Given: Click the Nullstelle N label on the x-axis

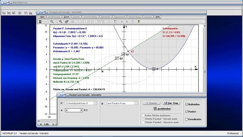Looking at the screenshot, I should coord(103,72).
